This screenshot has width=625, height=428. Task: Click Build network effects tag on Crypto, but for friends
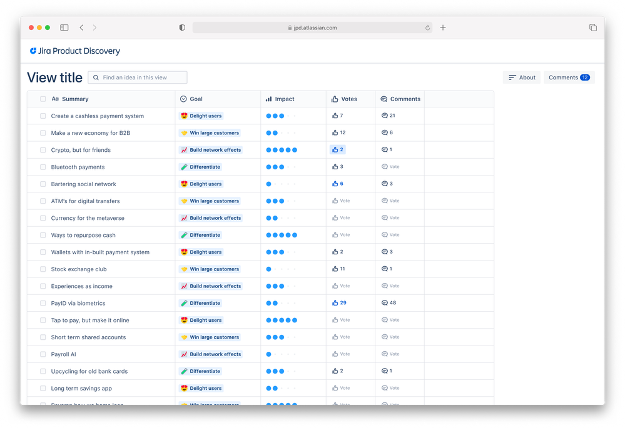coord(211,150)
